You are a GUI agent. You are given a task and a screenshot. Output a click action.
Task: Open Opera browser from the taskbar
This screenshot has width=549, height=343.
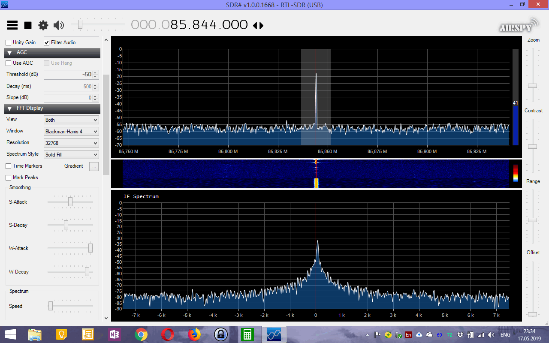click(168, 334)
